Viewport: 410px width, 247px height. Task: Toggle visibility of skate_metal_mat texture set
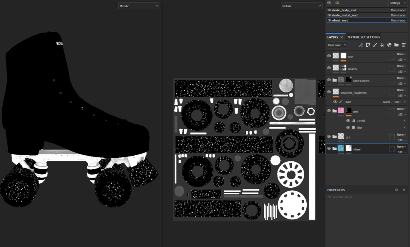pos(329,15)
